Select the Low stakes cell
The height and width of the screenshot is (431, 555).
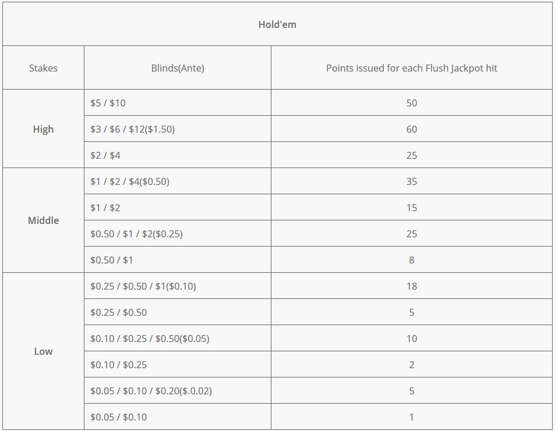43,351
